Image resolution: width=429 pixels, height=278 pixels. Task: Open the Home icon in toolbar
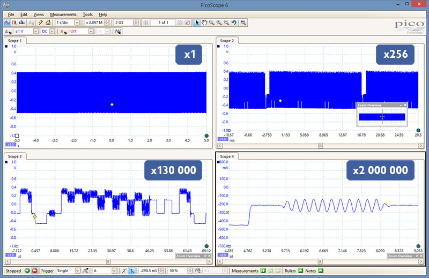(48, 22)
